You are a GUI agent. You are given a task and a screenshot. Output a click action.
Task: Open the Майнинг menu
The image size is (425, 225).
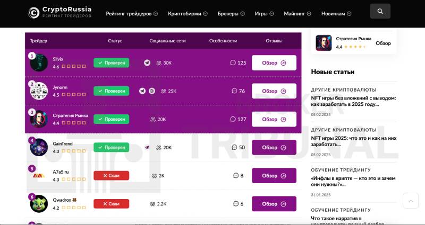point(297,13)
